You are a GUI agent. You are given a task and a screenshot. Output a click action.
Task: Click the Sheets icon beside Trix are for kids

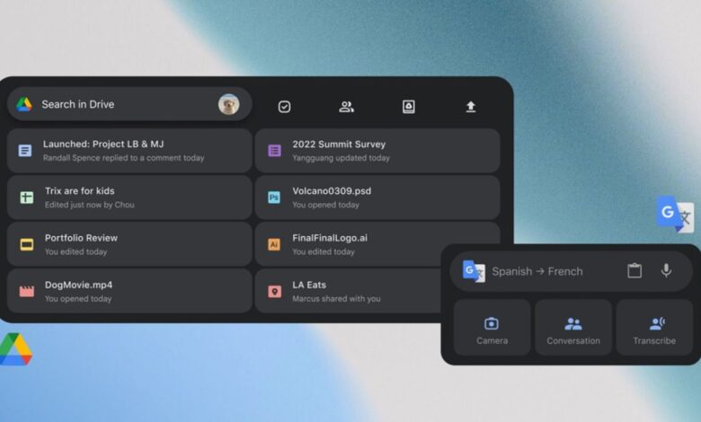coord(27,198)
